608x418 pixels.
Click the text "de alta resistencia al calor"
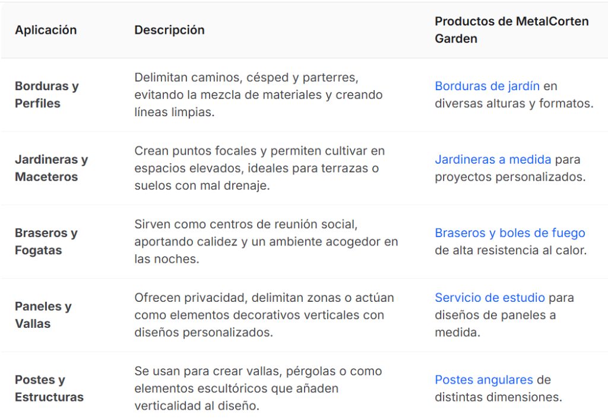click(x=510, y=250)
